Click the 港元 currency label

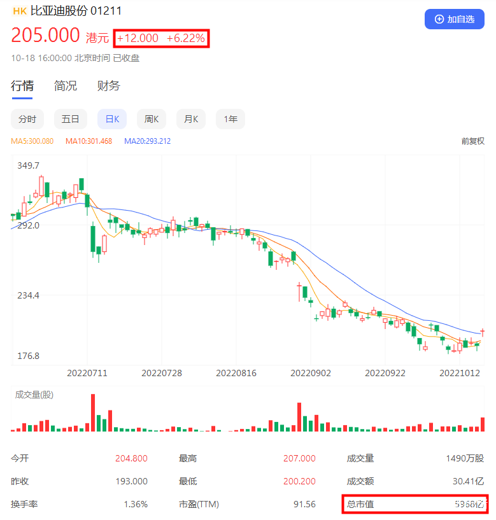point(97,38)
